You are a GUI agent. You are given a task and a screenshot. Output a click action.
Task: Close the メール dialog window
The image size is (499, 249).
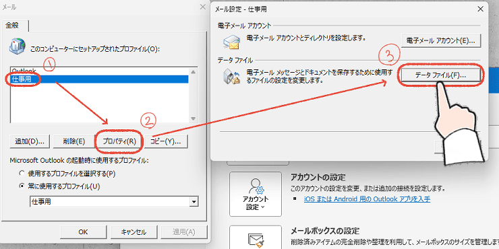pos(202,7)
